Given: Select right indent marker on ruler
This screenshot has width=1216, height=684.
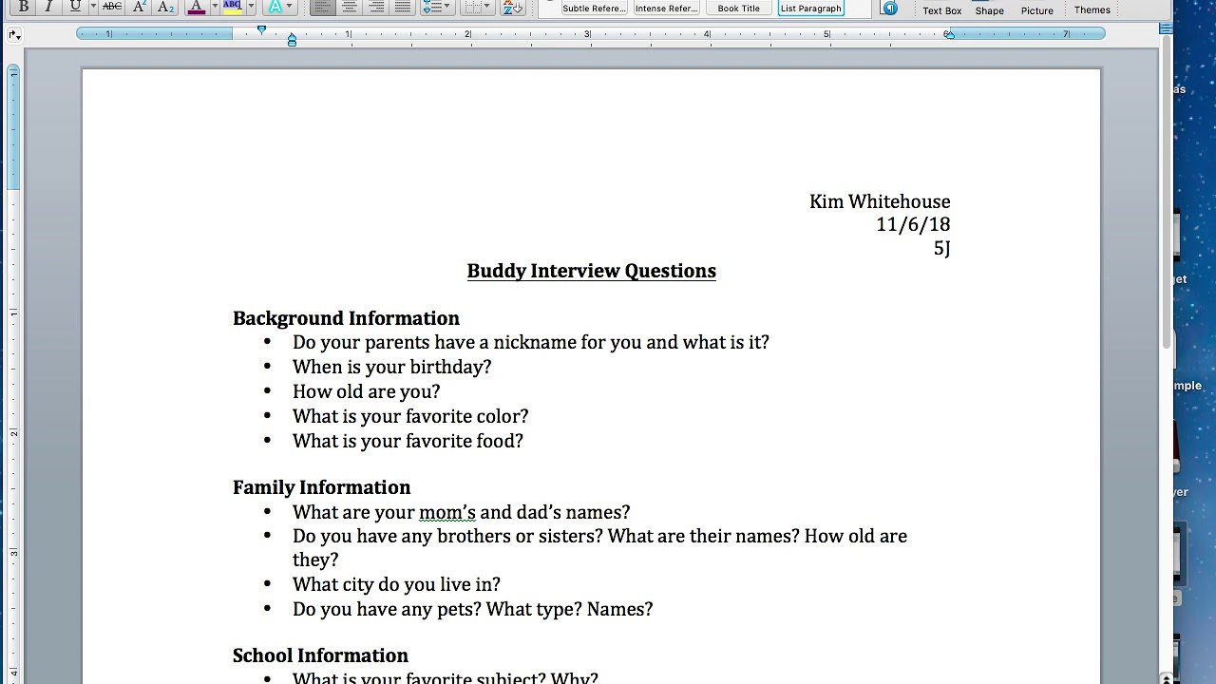Looking at the screenshot, I should [x=949, y=34].
